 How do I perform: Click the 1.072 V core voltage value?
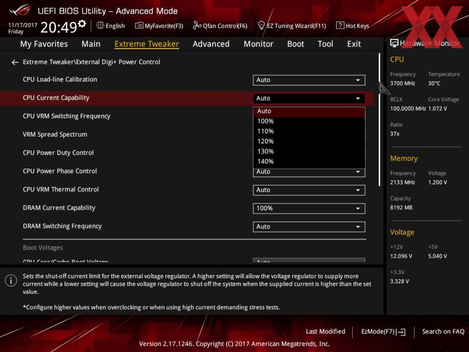[438, 108]
